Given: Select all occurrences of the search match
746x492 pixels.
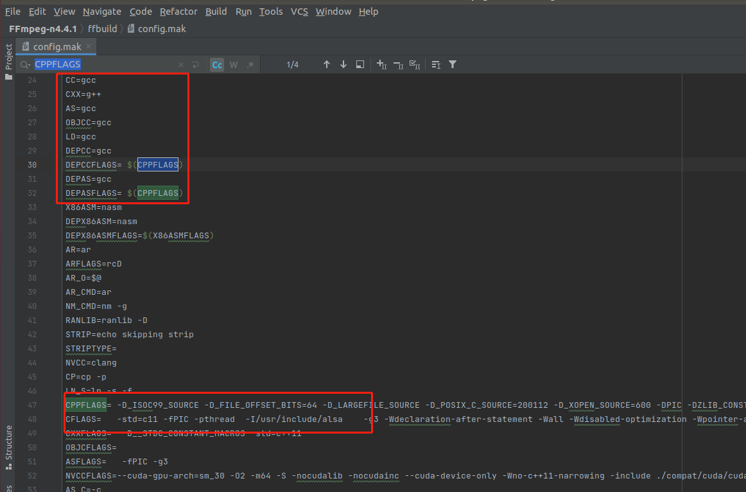Looking at the screenshot, I should click(x=414, y=64).
